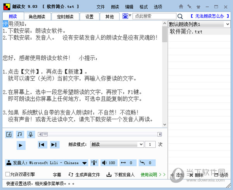
Task: Switch to the 其他 tab
Action: (x=110, y=16)
